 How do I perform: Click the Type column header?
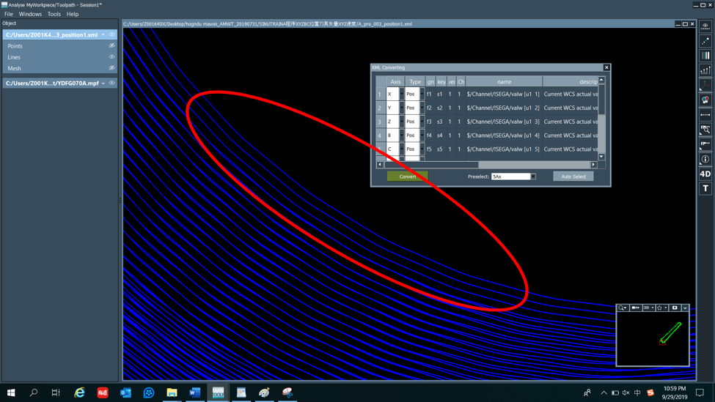pos(415,81)
